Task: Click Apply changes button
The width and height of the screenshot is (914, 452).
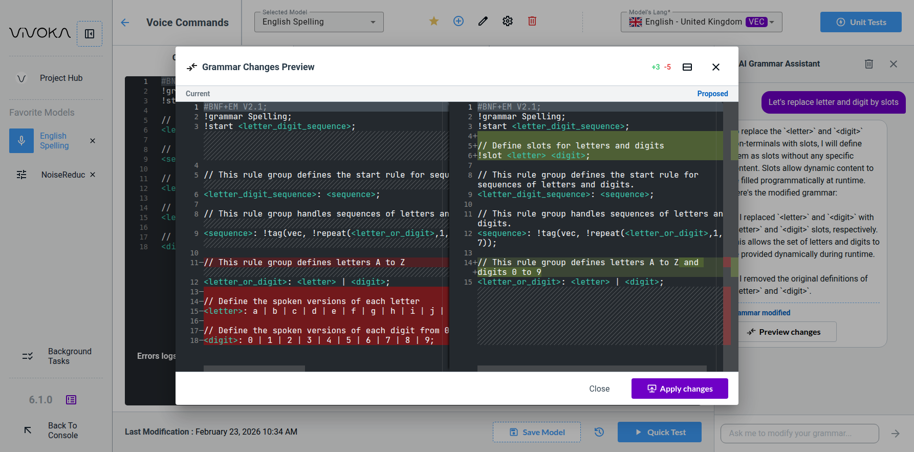Action: click(680, 389)
